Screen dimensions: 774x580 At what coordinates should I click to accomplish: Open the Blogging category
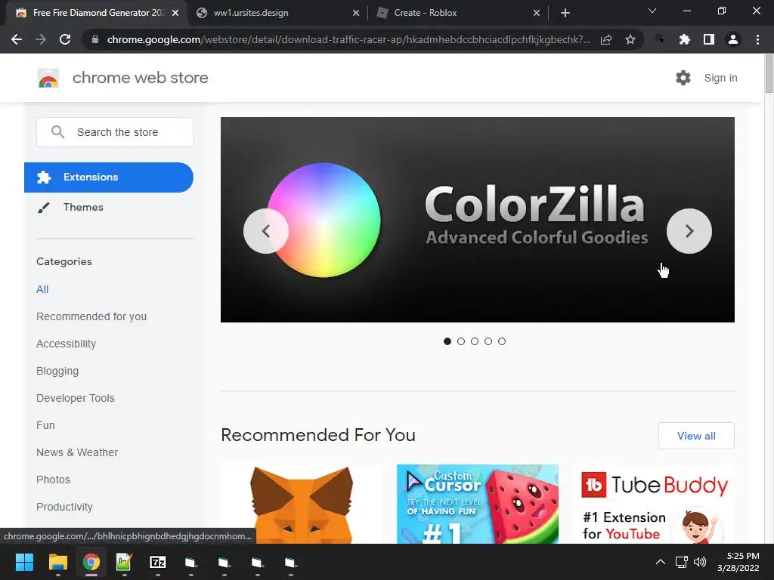[57, 371]
